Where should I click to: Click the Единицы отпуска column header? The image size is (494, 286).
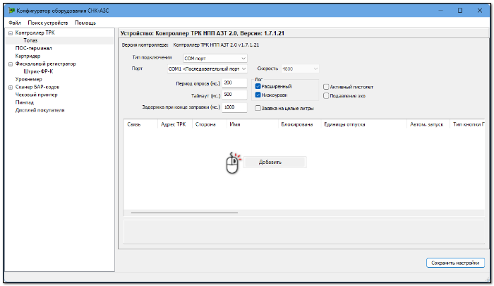[363, 124]
